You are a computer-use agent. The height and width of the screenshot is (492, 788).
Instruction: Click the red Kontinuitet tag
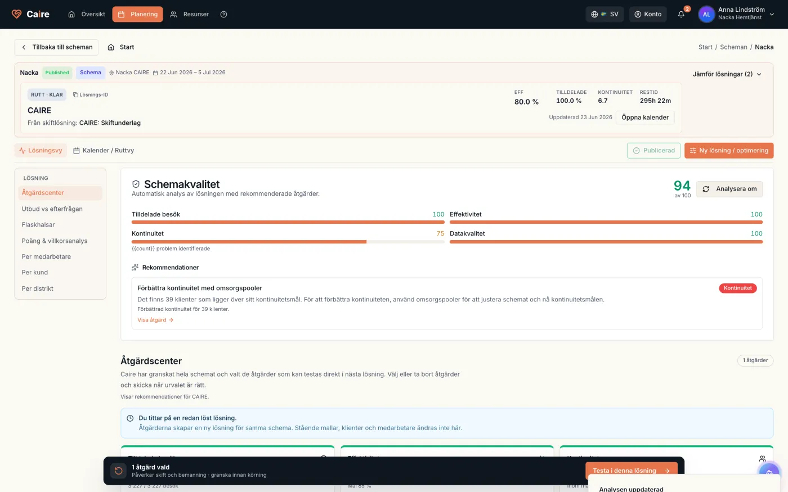point(738,288)
